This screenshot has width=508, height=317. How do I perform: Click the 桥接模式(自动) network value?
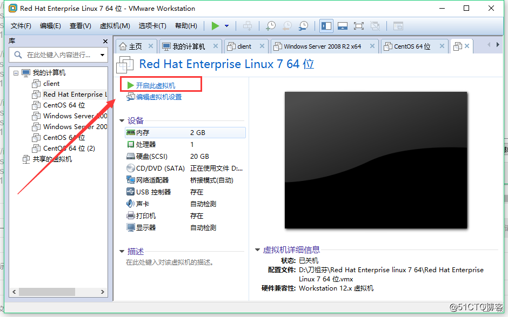(211, 180)
